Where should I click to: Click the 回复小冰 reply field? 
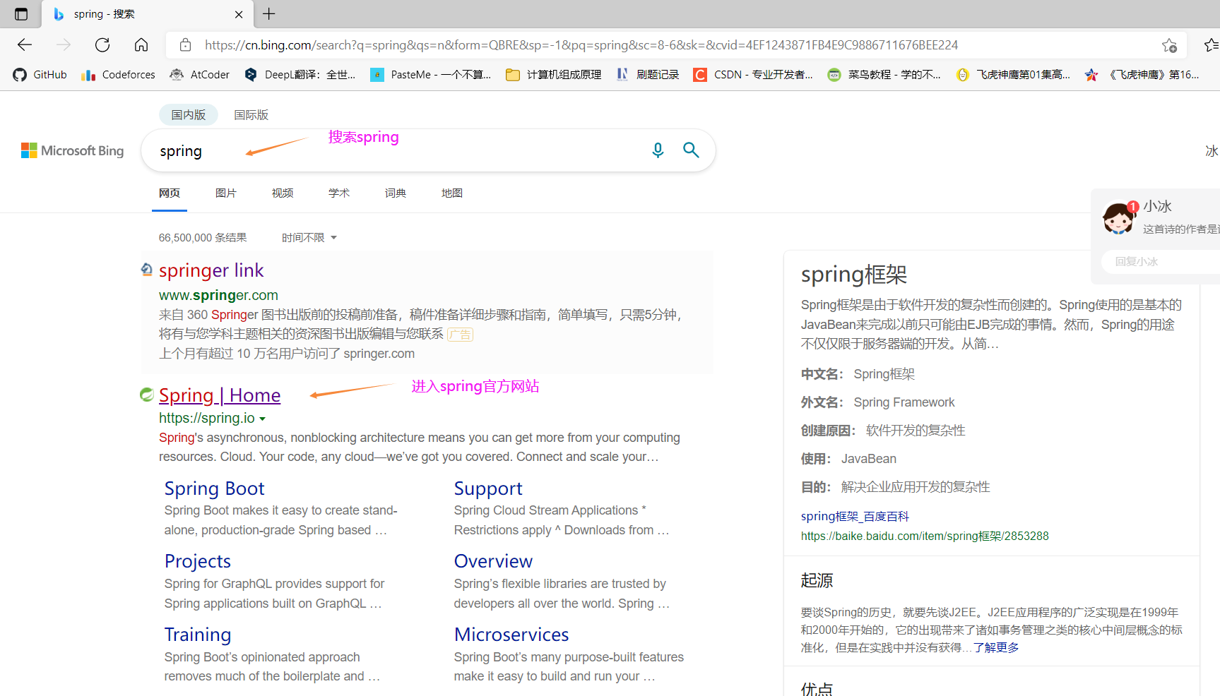tap(1161, 262)
